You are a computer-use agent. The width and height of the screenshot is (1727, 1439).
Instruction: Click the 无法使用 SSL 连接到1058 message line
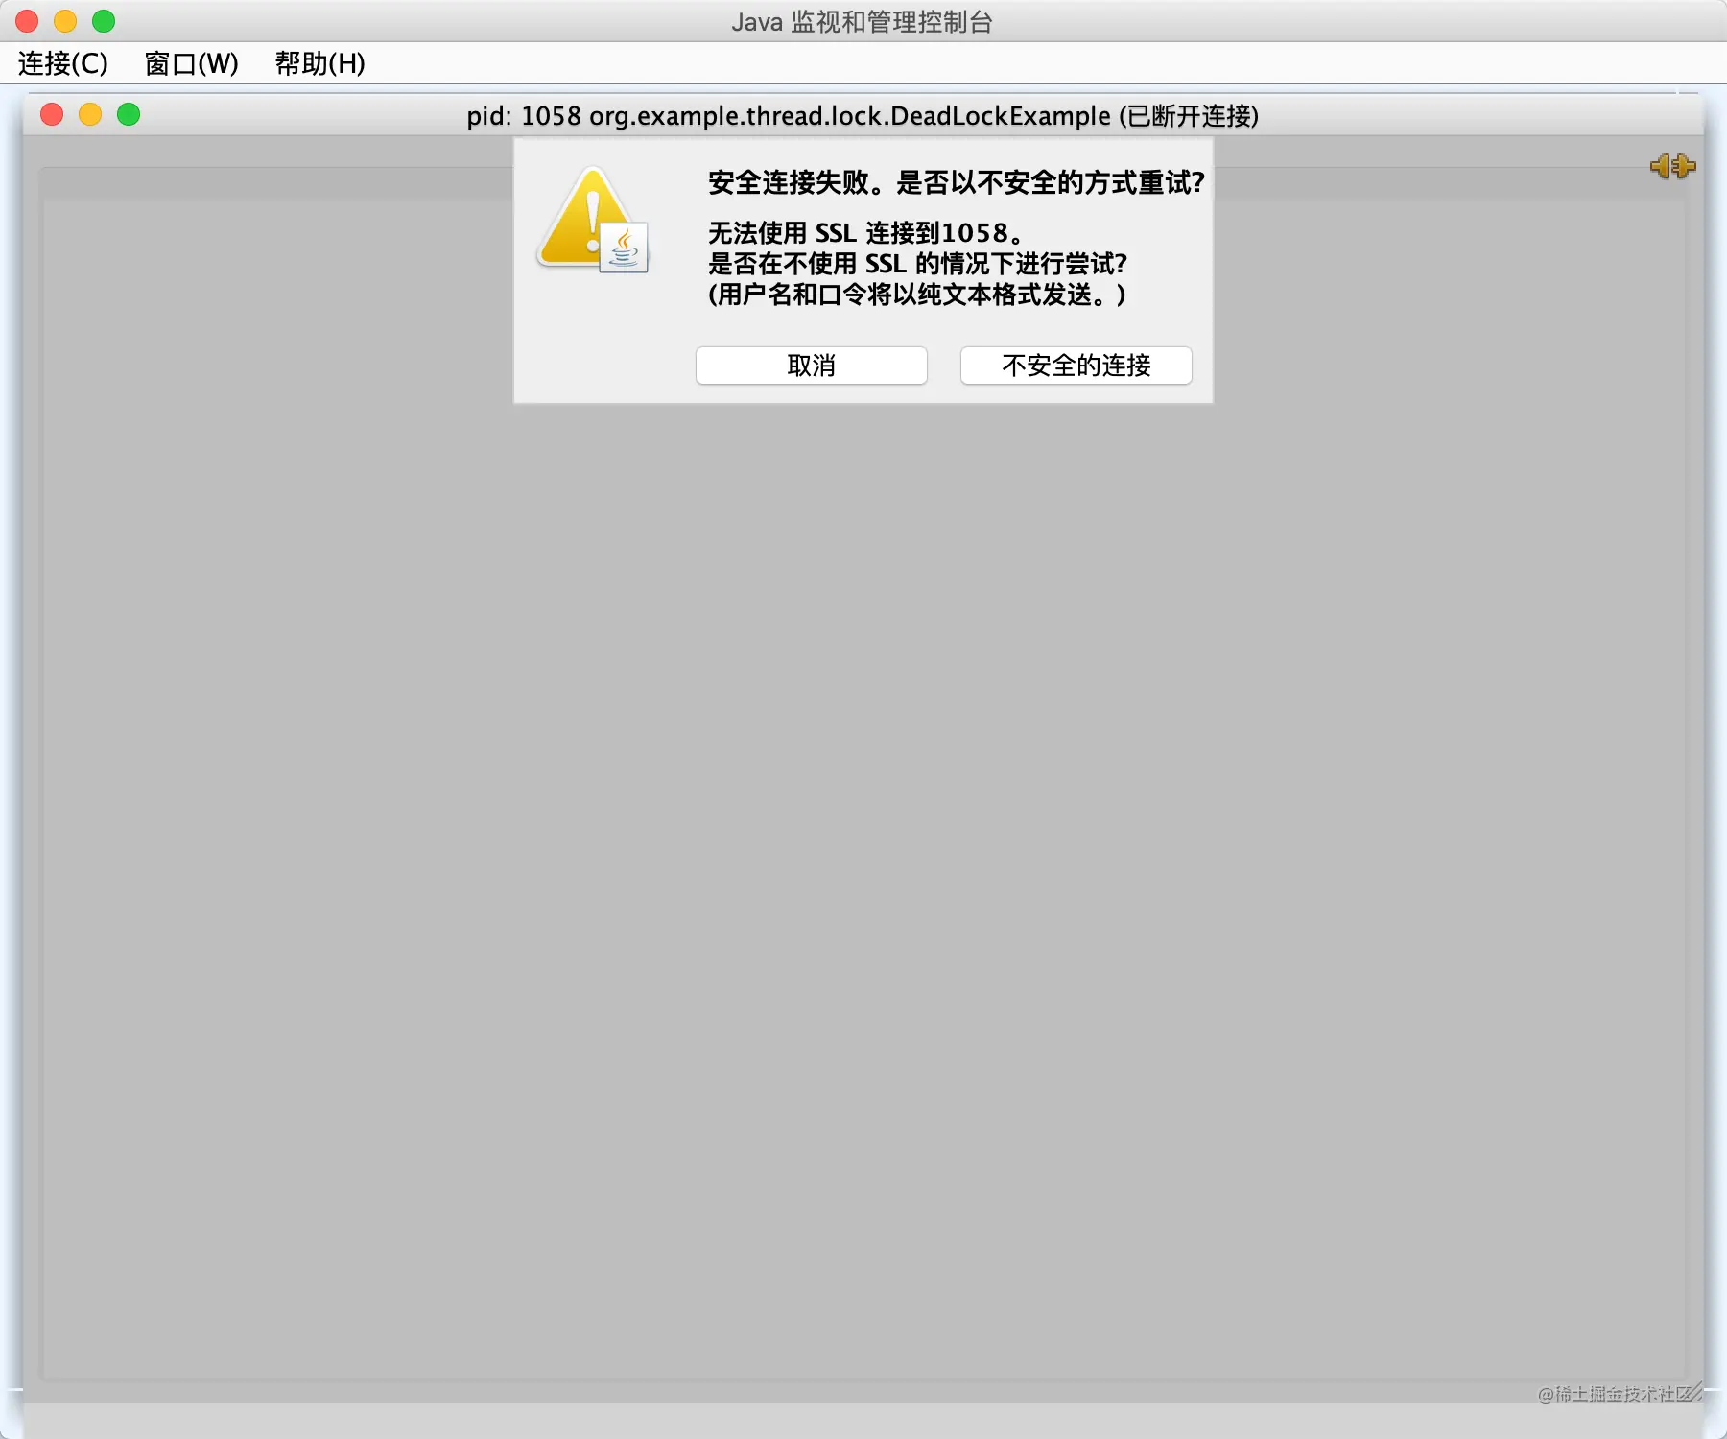(x=865, y=233)
